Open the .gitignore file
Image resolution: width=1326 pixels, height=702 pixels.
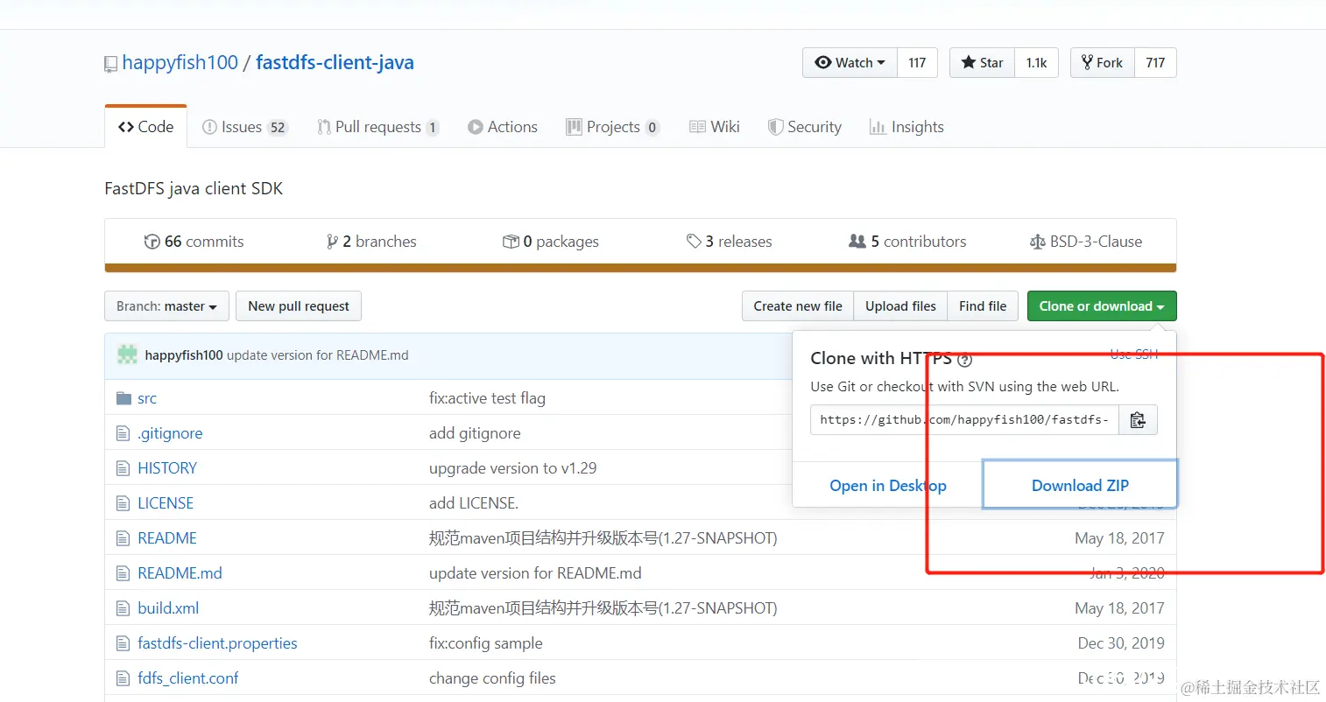[170, 433]
